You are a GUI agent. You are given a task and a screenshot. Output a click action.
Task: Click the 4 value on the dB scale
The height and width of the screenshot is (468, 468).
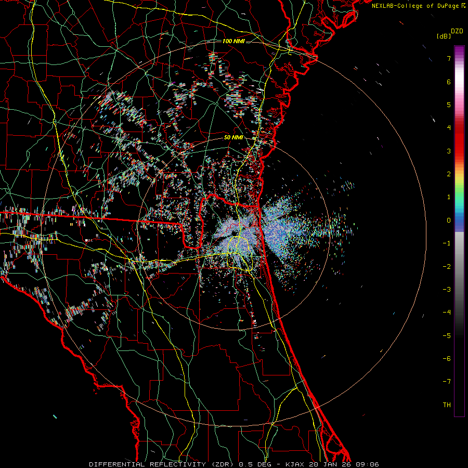coord(449,128)
